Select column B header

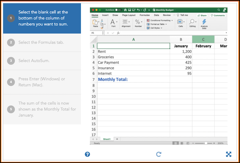[x=181, y=40]
